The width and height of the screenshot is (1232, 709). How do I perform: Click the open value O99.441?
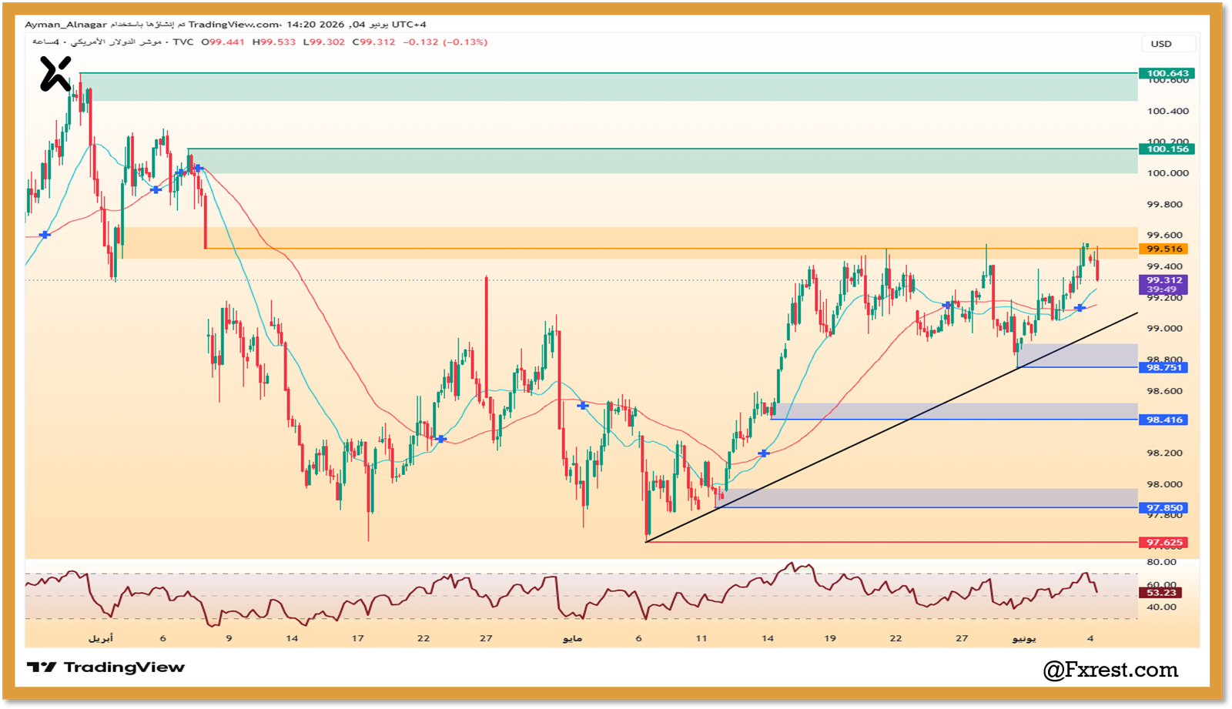point(223,42)
